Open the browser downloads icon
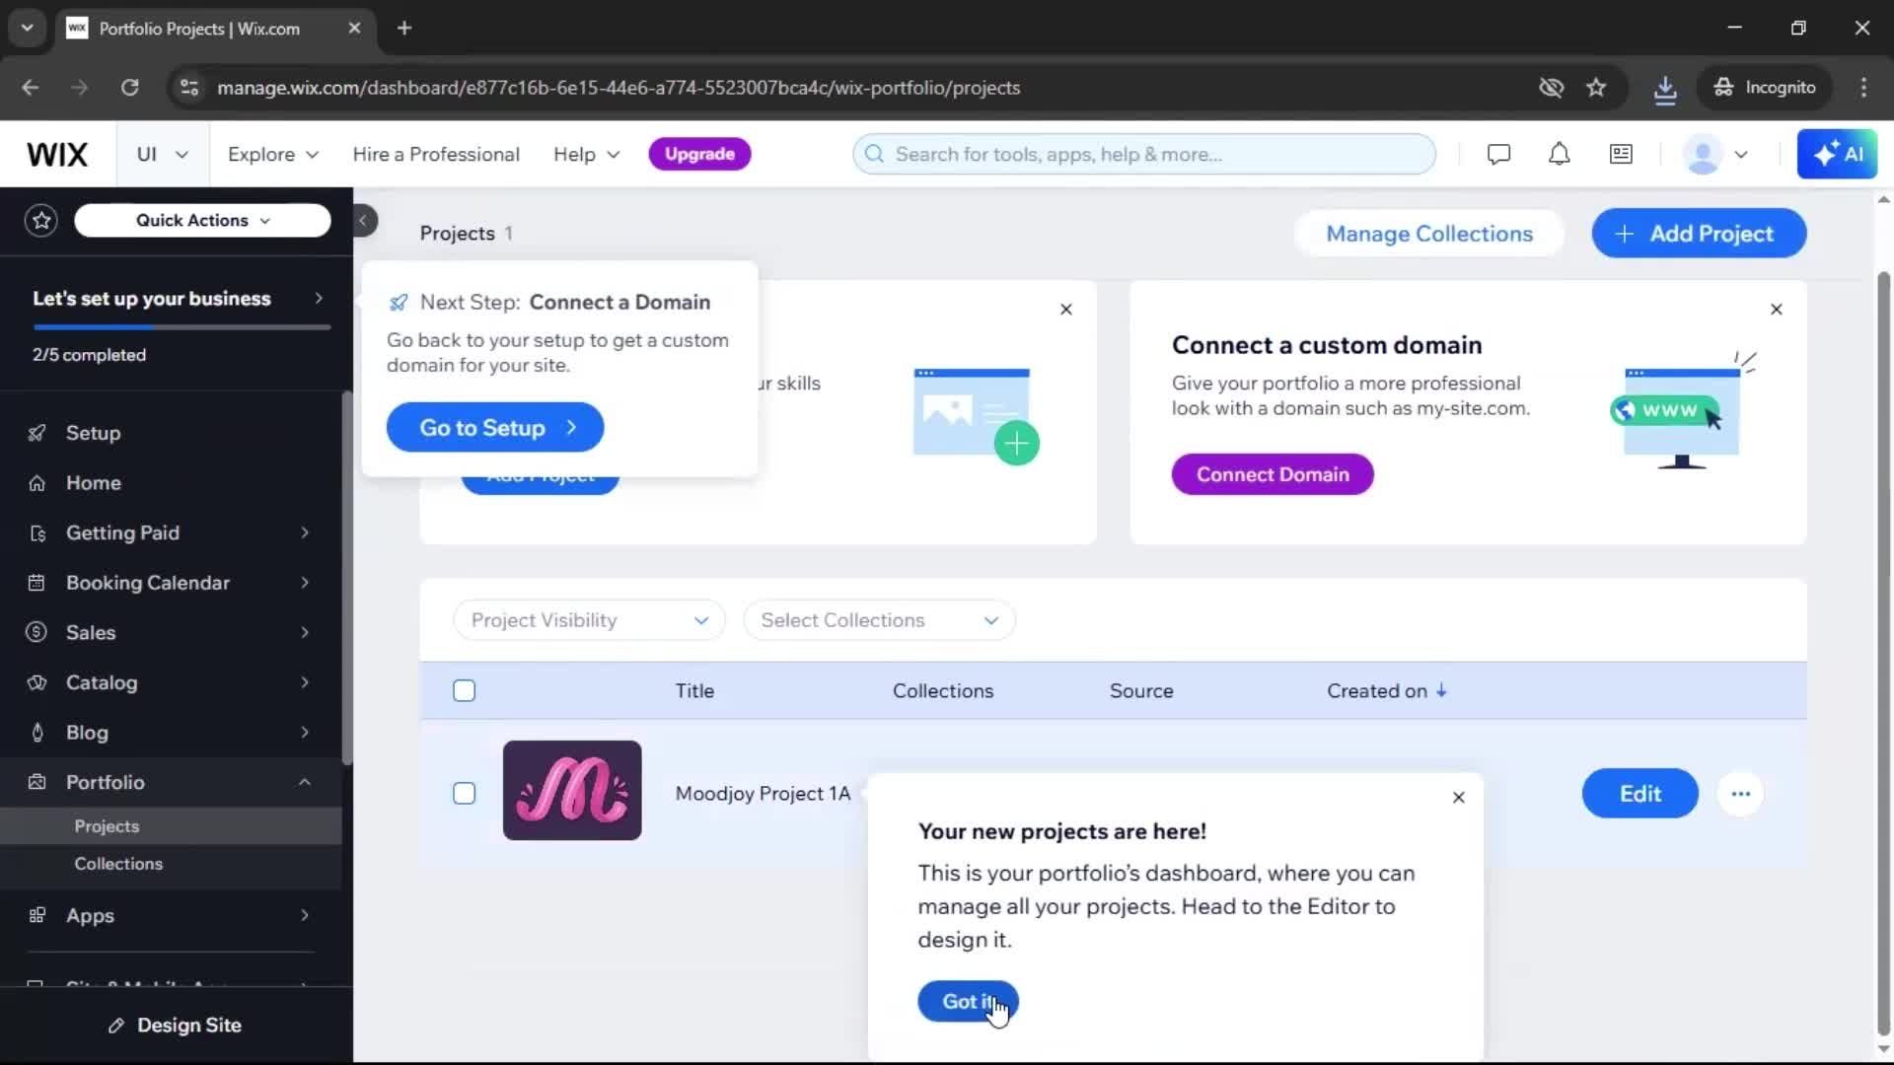The height and width of the screenshot is (1065, 1894). 1665,89
